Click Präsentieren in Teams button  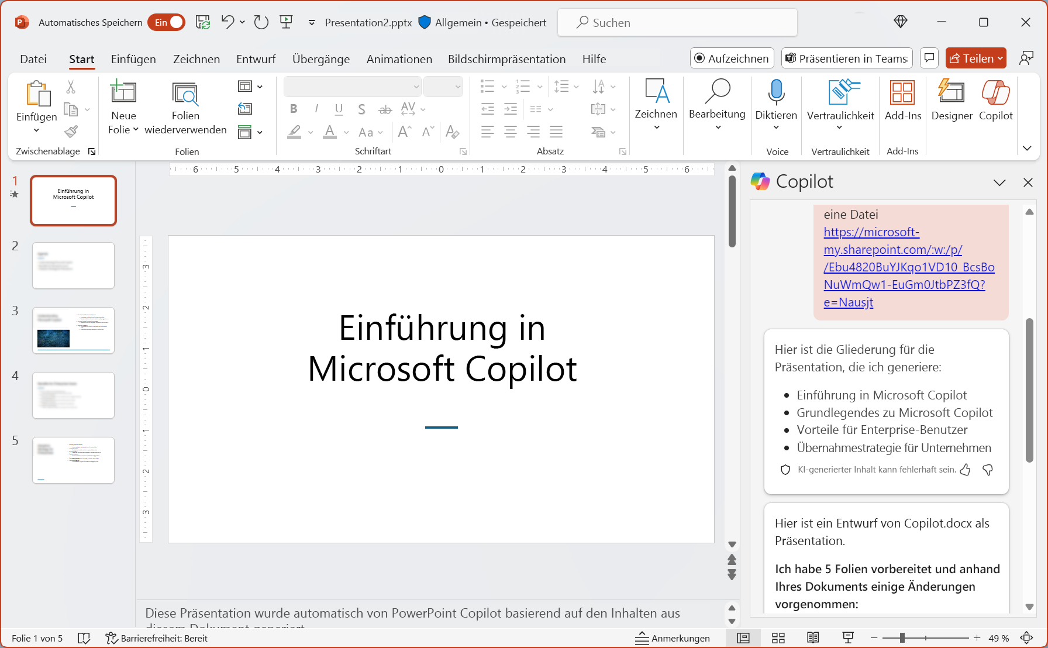click(847, 58)
